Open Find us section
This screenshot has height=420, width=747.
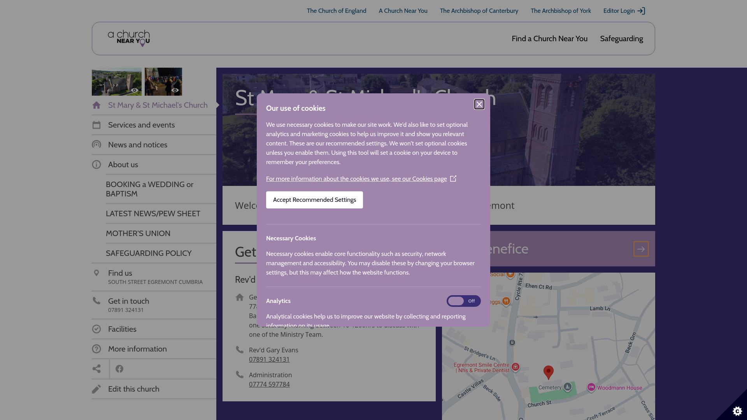click(154, 277)
